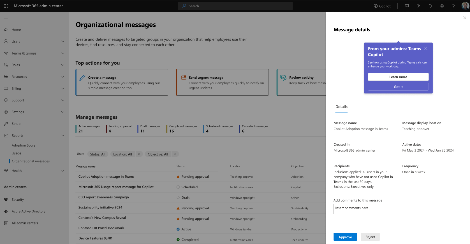This screenshot has height=244, width=470.
Task: Expand the Resources chevron
Action: [x=63, y=77]
